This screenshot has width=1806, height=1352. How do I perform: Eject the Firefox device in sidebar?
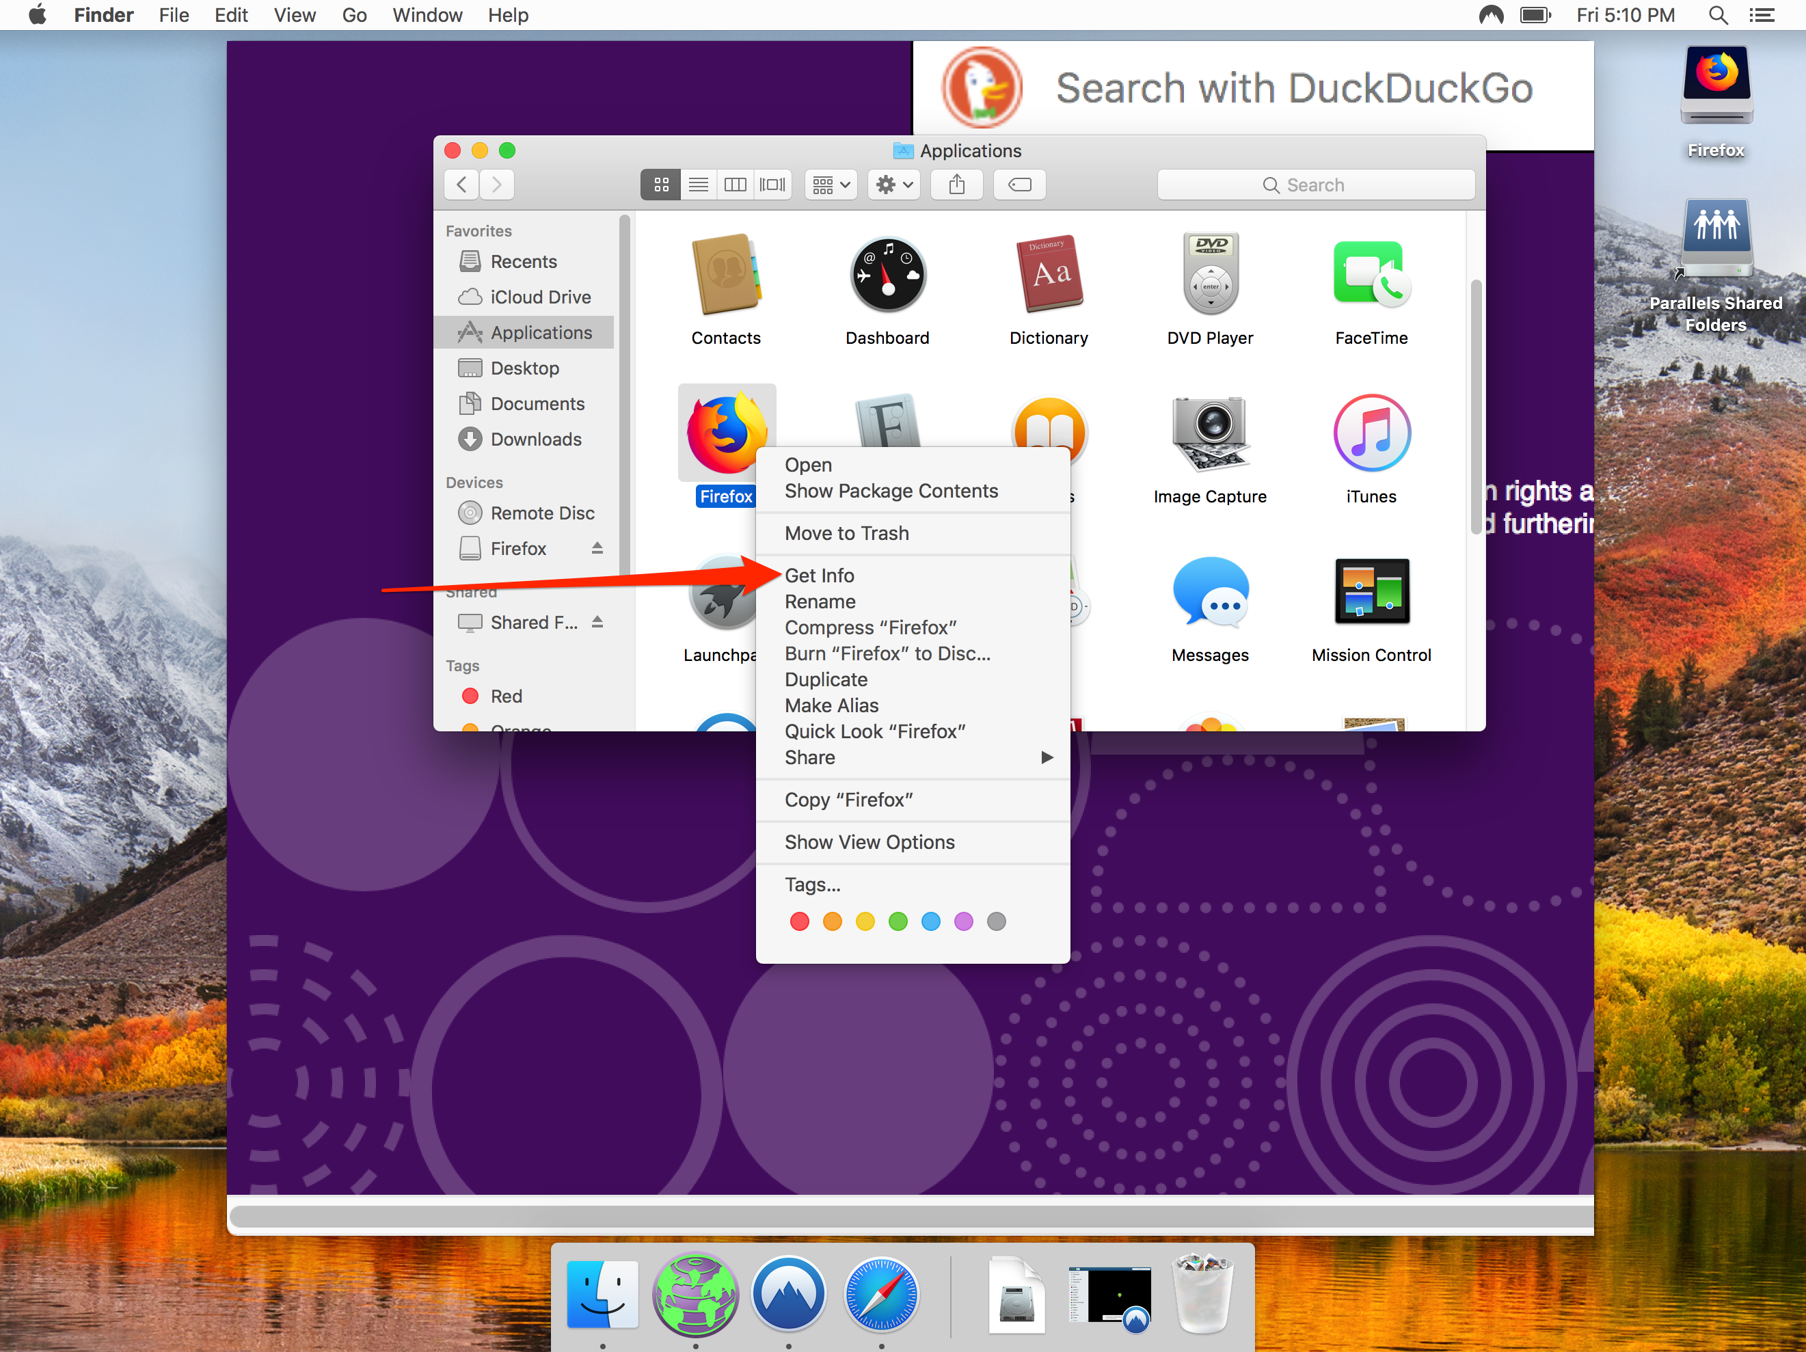click(x=597, y=549)
